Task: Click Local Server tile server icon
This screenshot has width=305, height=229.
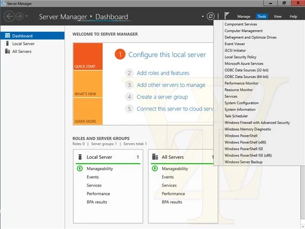Action: click(x=80, y=157)
